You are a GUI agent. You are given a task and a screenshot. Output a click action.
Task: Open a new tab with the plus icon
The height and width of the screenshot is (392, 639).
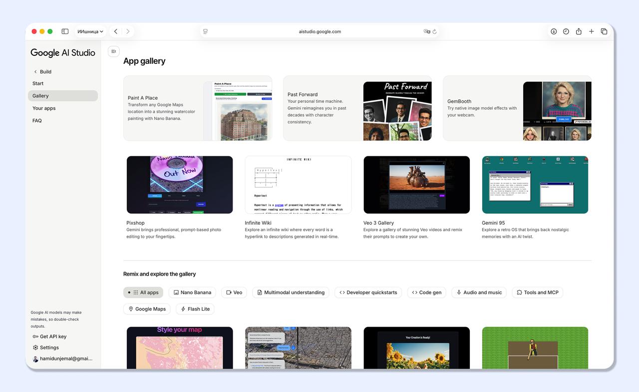pyautogui.click(x=591, y=31)
